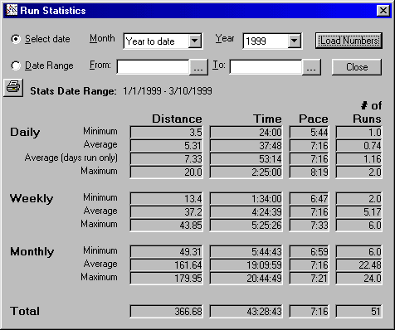
Task: Click Daily days-run-only time 53:14
Action: [x=246, y=158]
